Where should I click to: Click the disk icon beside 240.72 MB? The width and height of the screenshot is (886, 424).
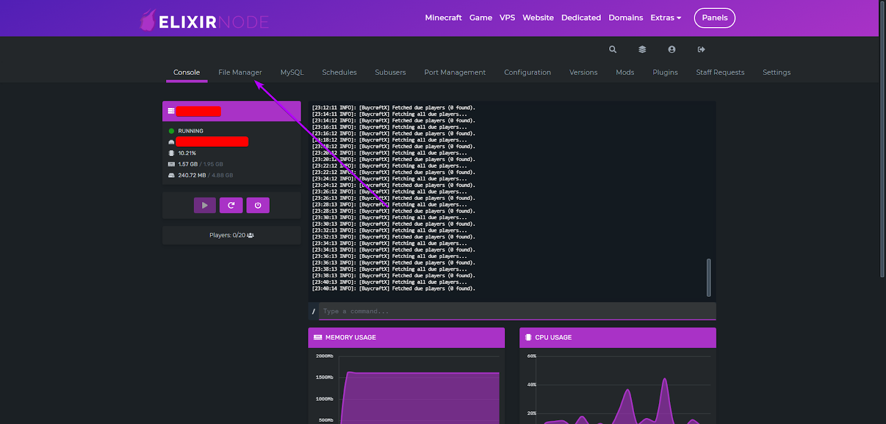tap(172, 175)
